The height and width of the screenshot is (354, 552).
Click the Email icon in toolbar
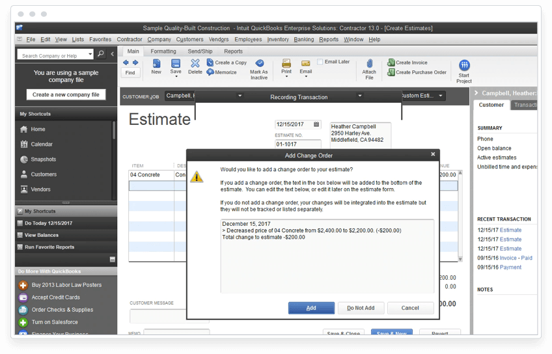pyautogui.click(x=305, y=63)
